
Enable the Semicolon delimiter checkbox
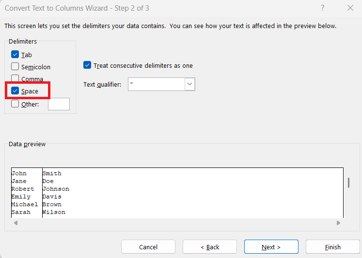tap(15, 67)
